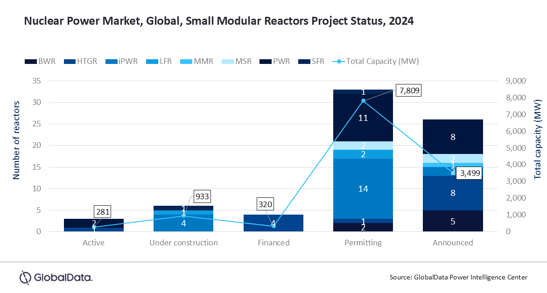
Task: Select the Total Capacity (MW) line legend marker
Action: pos(339,61)
